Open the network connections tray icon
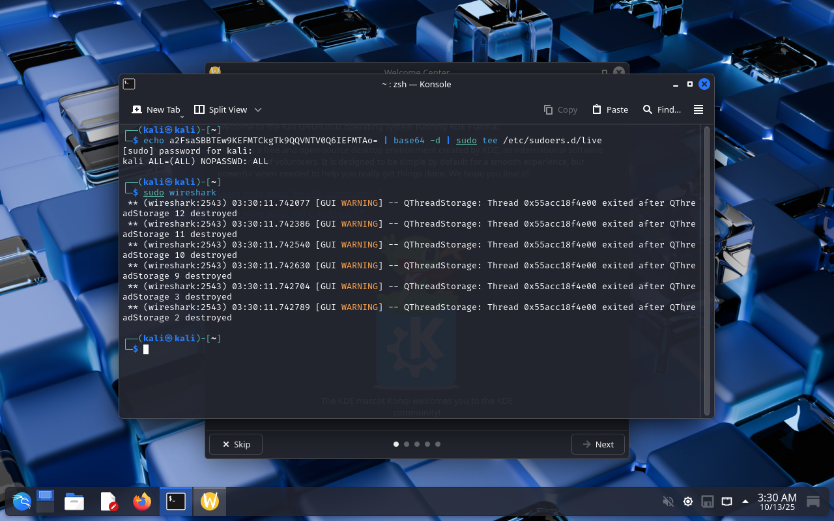Viewport: 834px width, 521px height. pos(726,501)
